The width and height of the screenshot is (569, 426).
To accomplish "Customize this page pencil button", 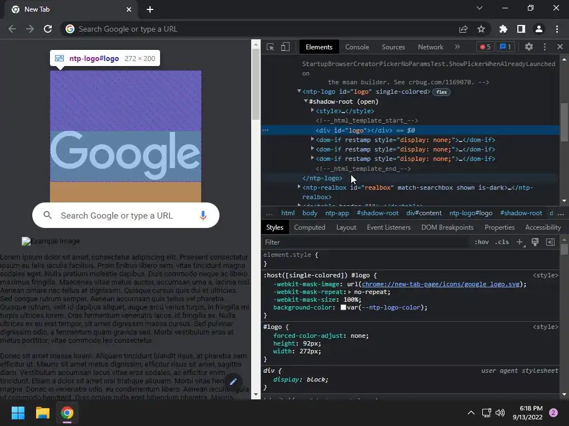I will [233, 382].
